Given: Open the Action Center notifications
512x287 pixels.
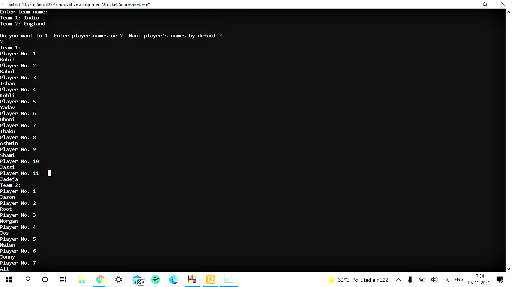Looking at the screenshot, I should click(499, 280).
